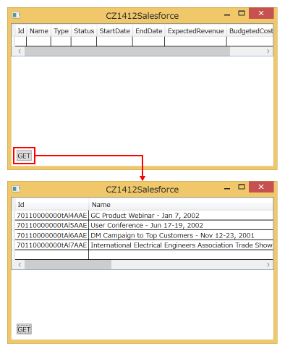Maximize the upper CZ1412Salesforce window

tap(242, 13)
